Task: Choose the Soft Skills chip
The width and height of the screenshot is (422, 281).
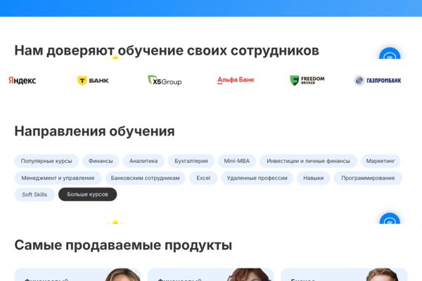Action: [34, 195]
